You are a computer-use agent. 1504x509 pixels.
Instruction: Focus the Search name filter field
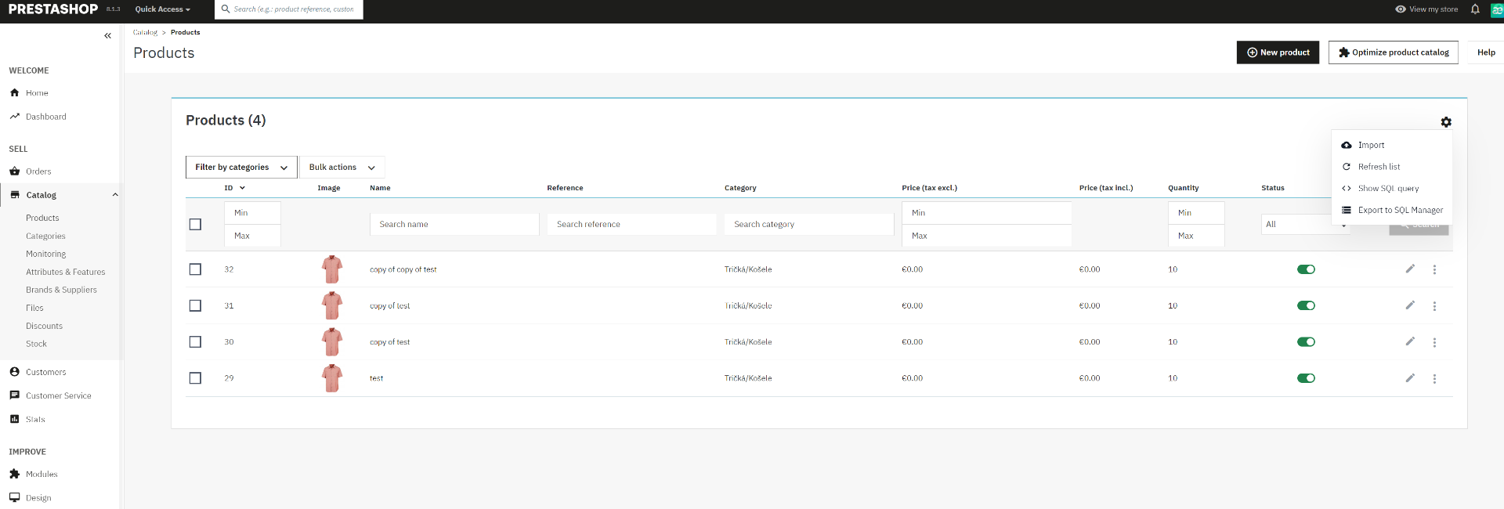(x=454, y=224)
